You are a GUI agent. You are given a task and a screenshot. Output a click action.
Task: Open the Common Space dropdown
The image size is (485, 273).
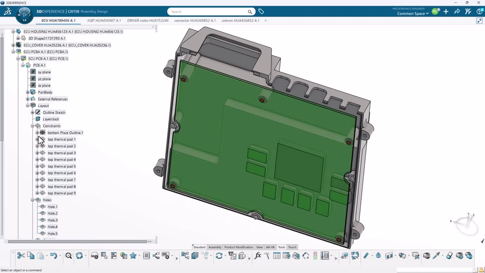[x=413, y=14]
